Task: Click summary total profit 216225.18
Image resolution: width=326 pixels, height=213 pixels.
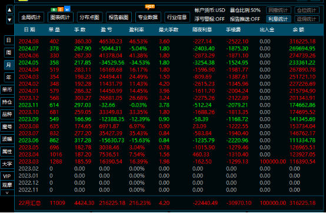Action: 112,203
